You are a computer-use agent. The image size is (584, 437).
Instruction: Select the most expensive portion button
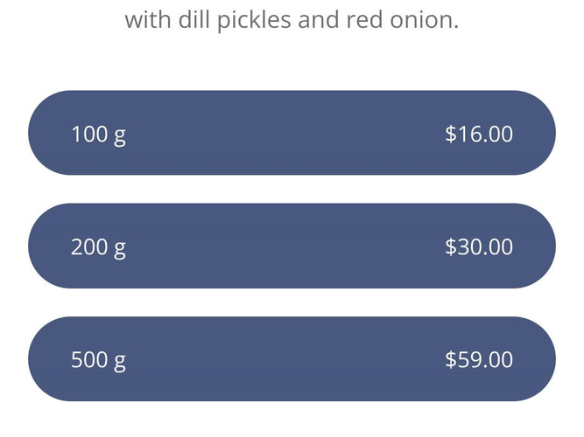click(x=292, y=358)
